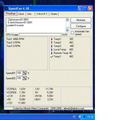
Task: Switch to the Charts tab
Action: pyautogui.click(x=54, y=14)
